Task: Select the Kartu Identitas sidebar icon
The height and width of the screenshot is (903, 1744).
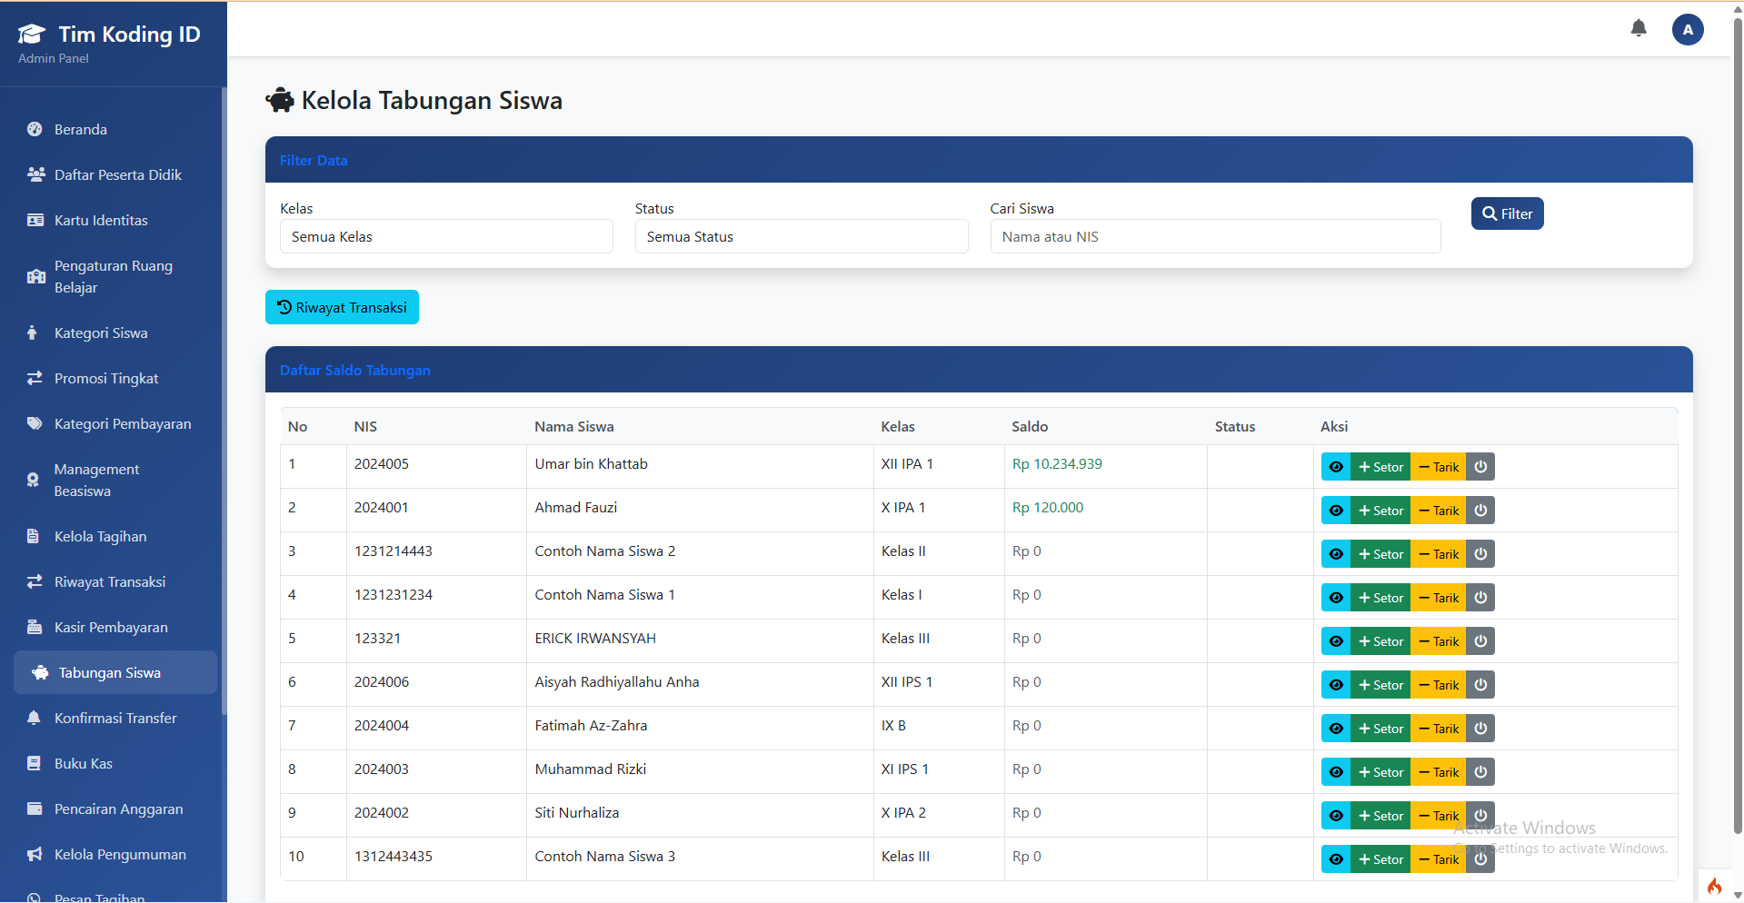Action: 34,220
